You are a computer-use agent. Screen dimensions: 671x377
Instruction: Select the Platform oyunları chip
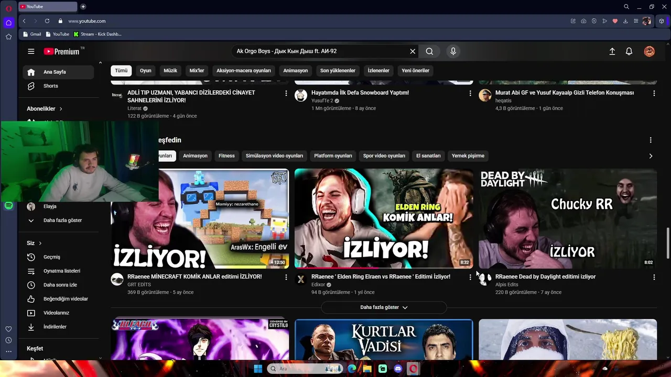(x=333, y=156)
